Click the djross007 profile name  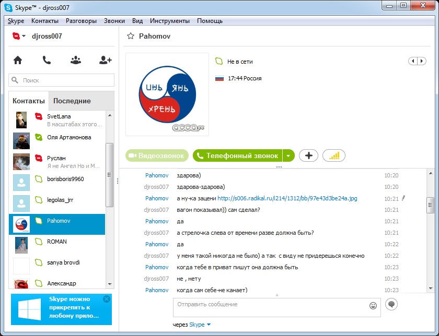point(47,36)
